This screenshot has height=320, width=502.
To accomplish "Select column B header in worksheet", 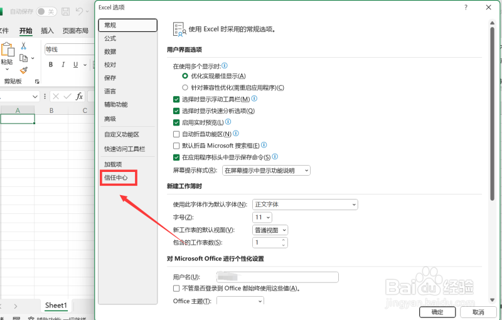I will click(51, 110).
